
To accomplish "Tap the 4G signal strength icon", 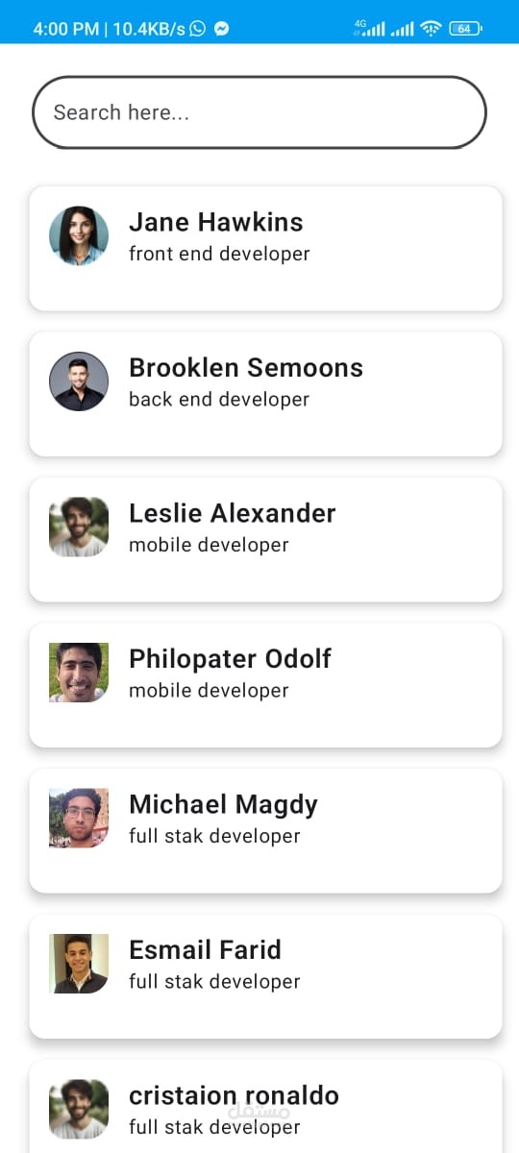I will (369, 28).
